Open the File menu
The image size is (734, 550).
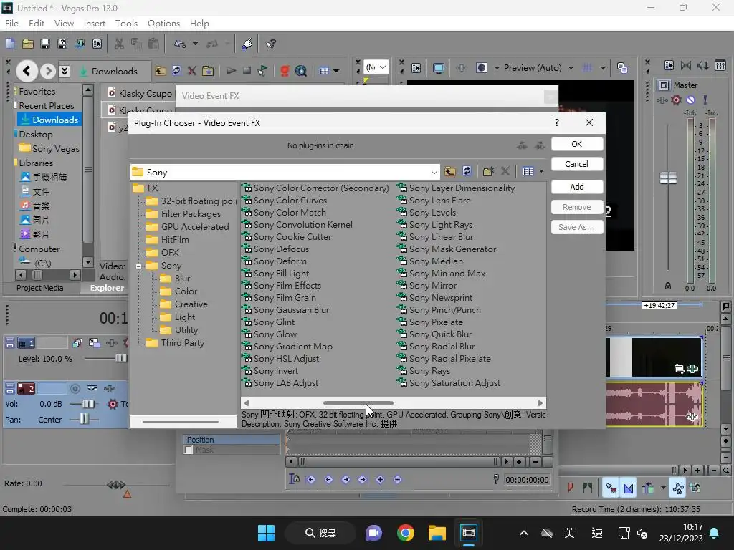(11, 24)
